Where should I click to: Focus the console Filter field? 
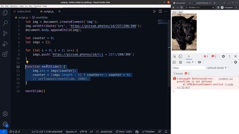click(x=189, y=68)
